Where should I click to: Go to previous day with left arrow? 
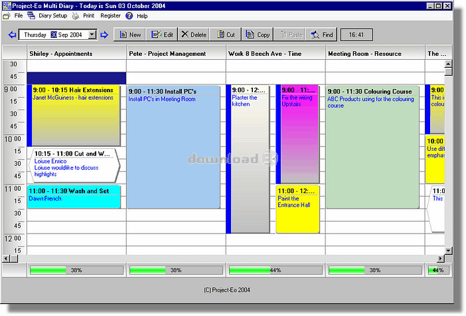12,35
